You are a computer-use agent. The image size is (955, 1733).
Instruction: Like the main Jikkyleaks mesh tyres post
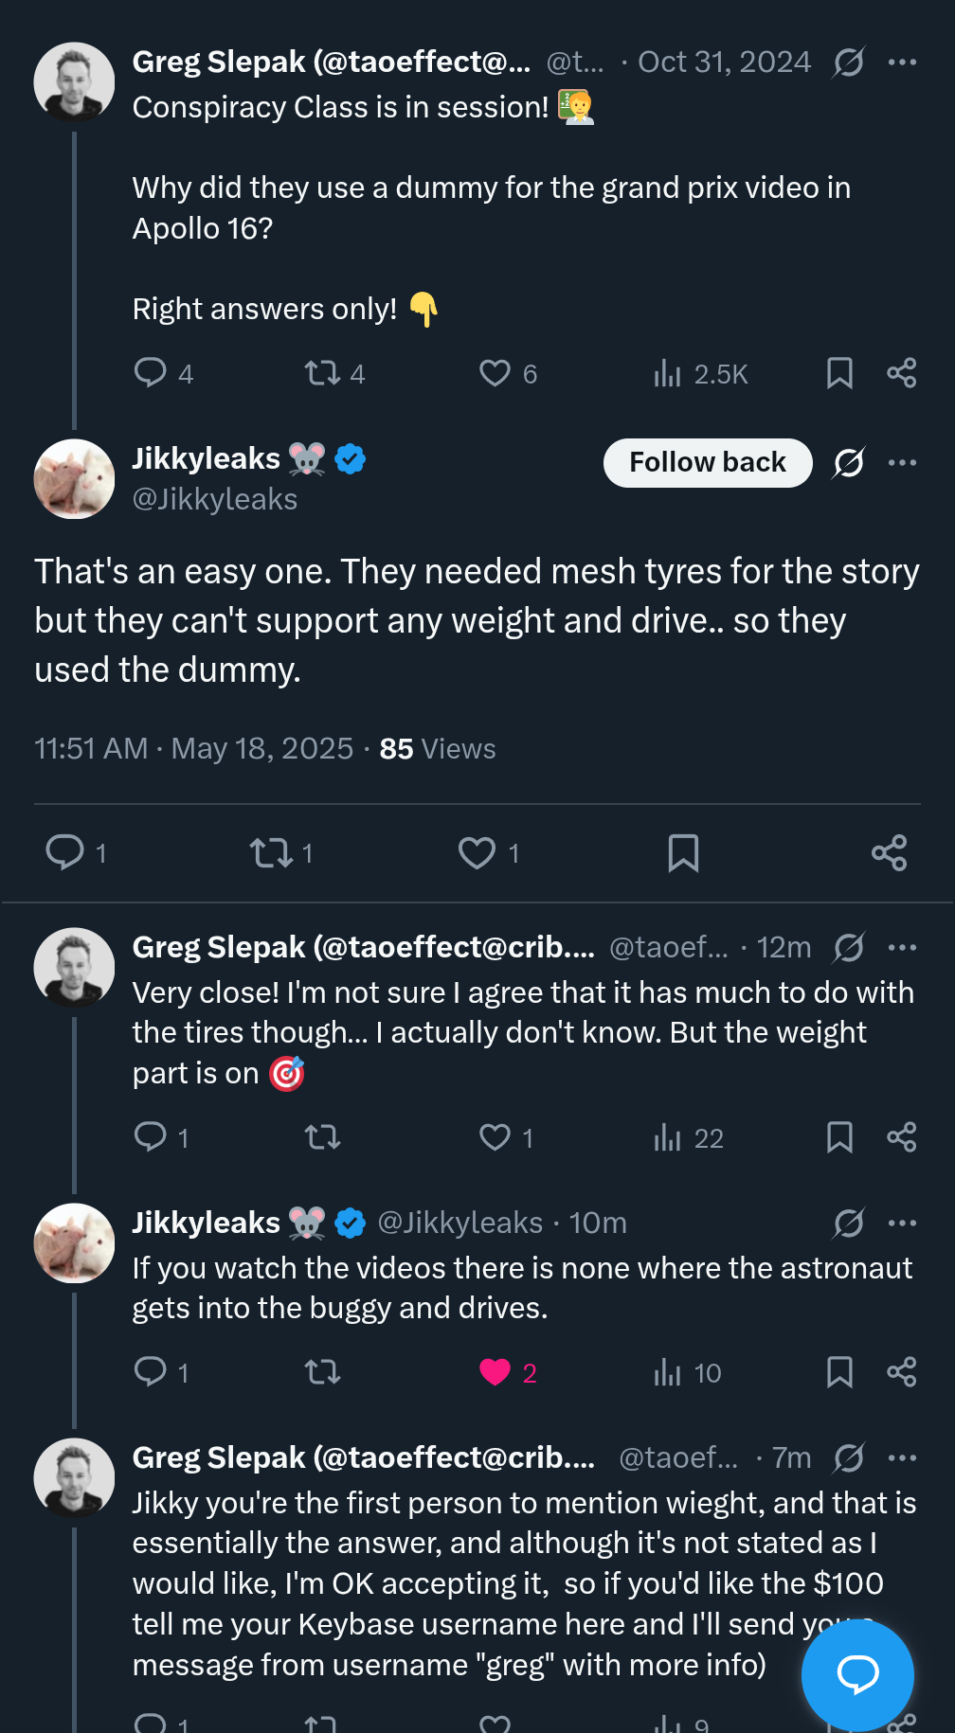click(x=477, y=853)
